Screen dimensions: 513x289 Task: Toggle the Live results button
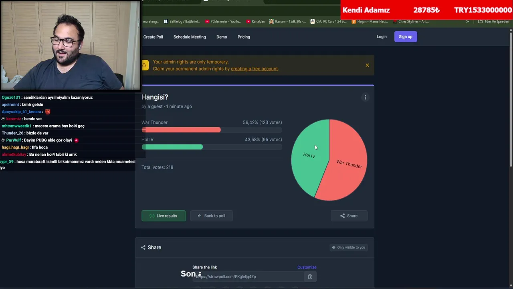tap(164, 216)
